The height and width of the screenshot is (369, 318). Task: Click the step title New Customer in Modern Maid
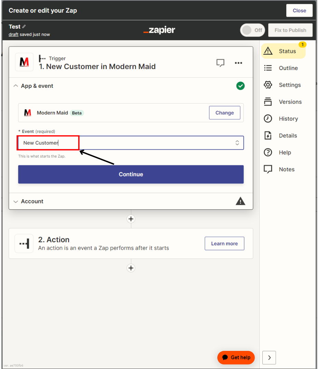coord(97,67)
